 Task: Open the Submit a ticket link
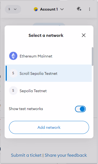click(26, 155)
